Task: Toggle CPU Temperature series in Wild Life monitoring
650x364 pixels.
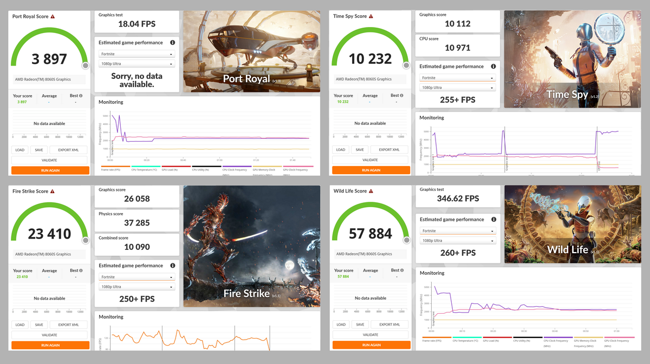Action: pyautogui.click(x=467, y=339)
